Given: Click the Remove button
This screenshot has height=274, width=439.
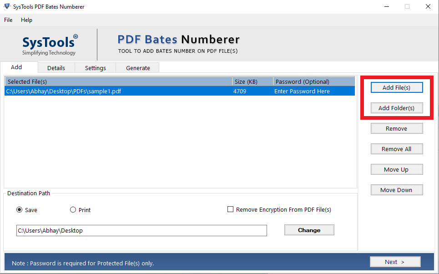Looking at the screenshot, I should tap(397, 128).
